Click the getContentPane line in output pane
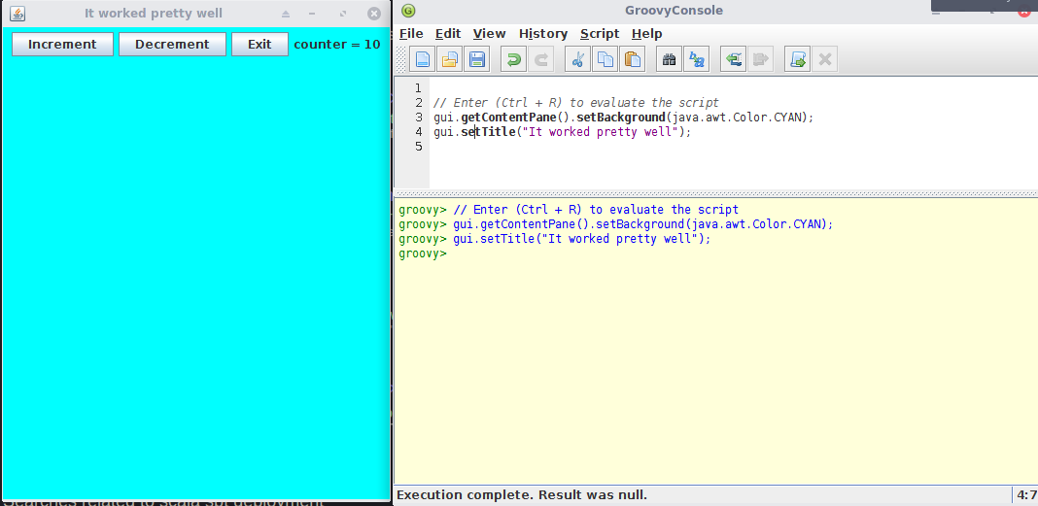This screenshot has width=1038, height=506. click(x=615, y=224)
